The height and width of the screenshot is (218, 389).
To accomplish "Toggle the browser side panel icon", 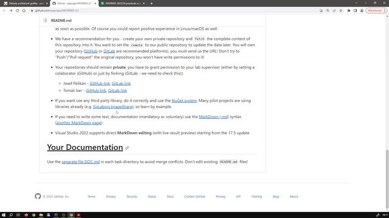I will coord(355,11).
